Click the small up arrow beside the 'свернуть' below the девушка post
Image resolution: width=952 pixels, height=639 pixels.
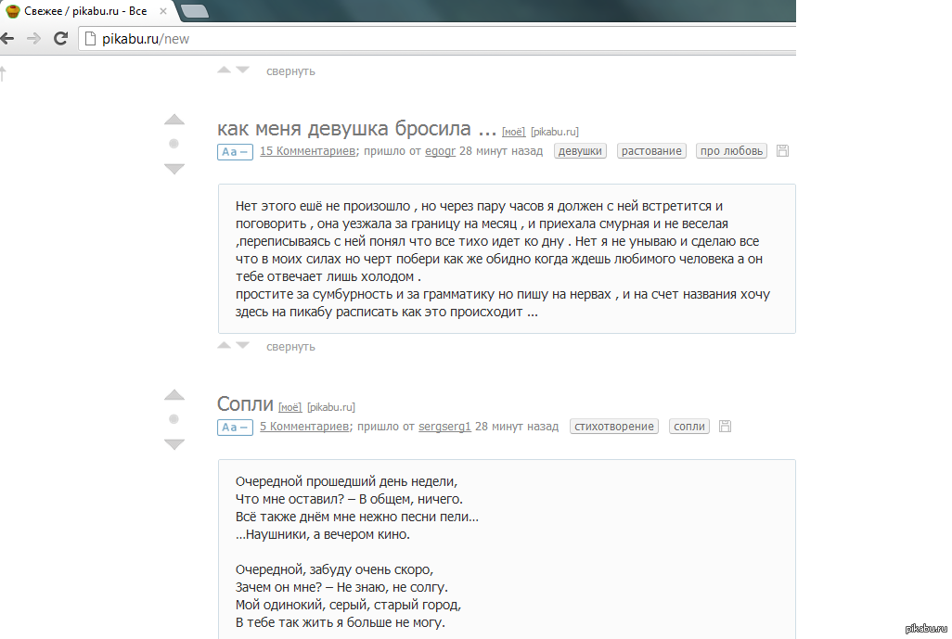click(x=224, y=345)
